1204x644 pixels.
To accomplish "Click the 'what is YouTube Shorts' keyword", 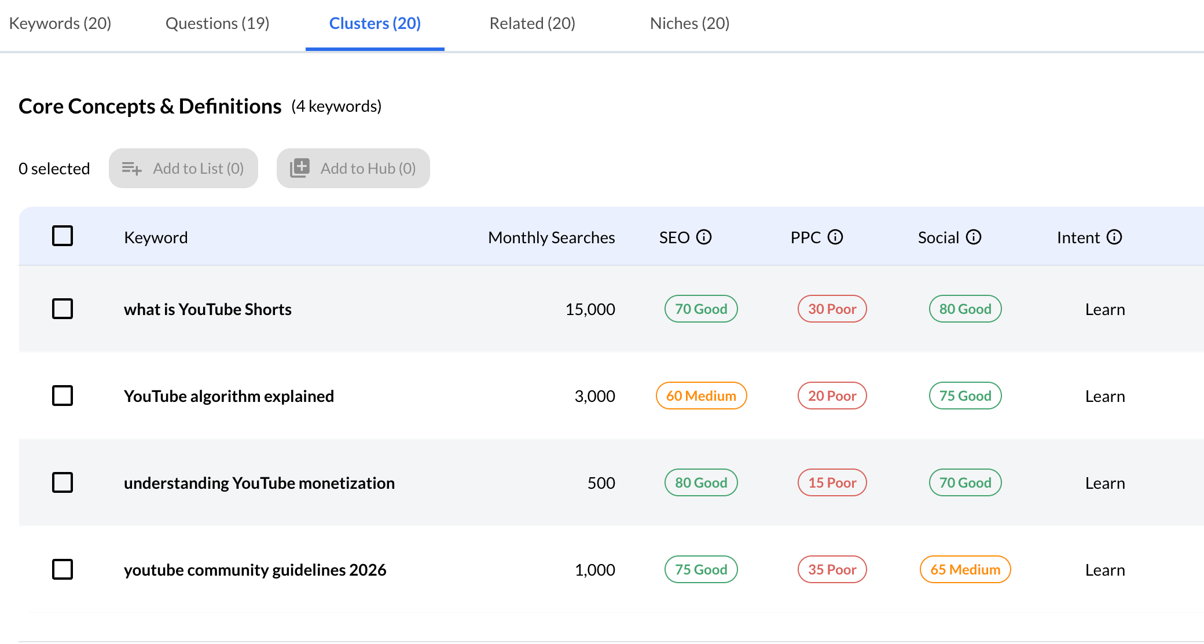I will (207, 309).
